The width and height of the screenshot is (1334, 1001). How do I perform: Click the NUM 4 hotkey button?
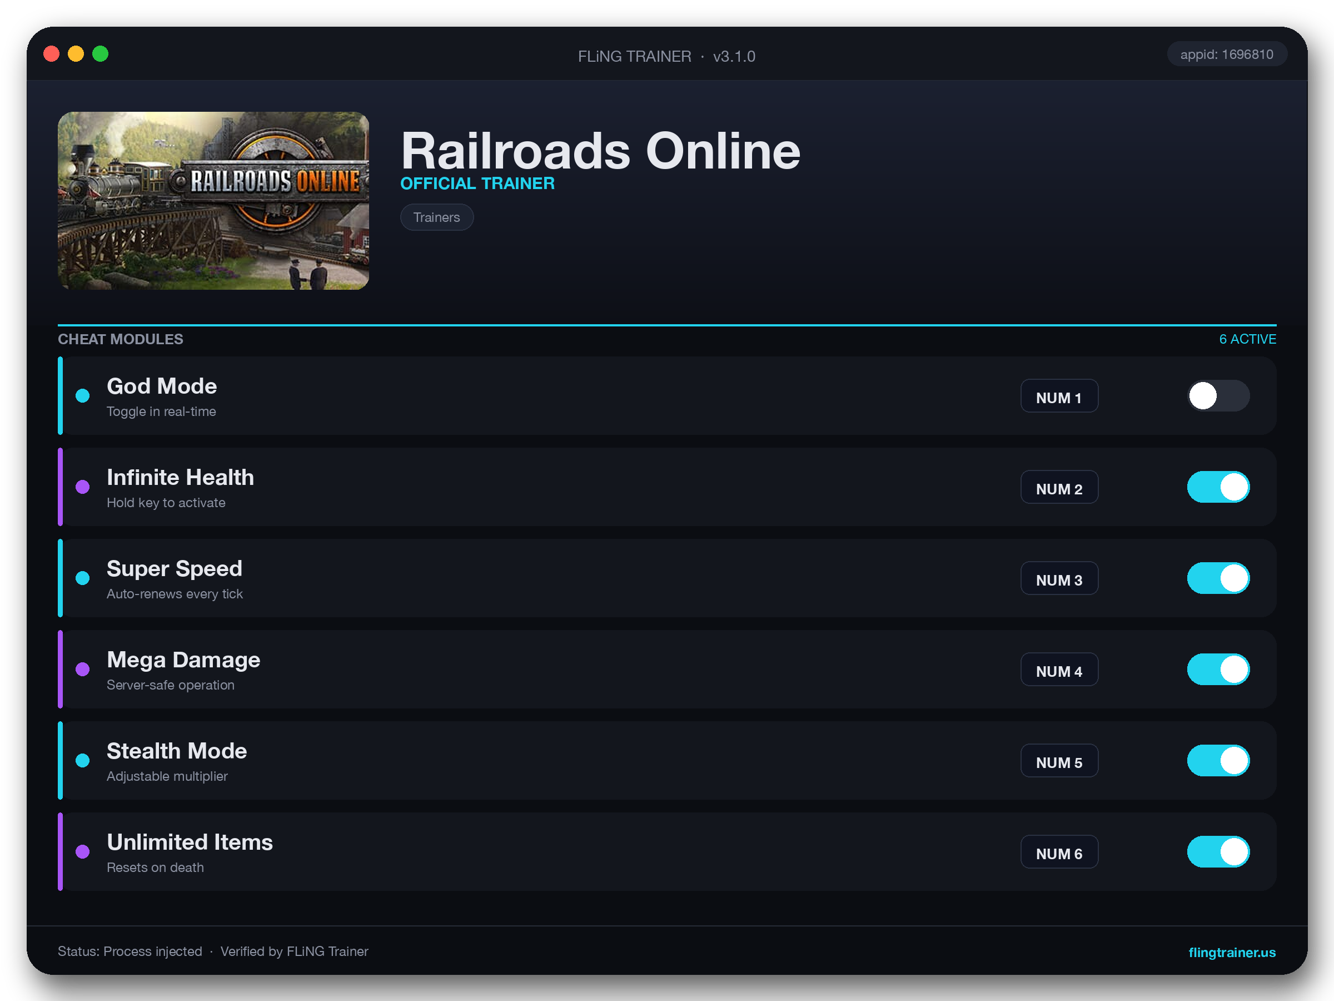click(1059, 669)
